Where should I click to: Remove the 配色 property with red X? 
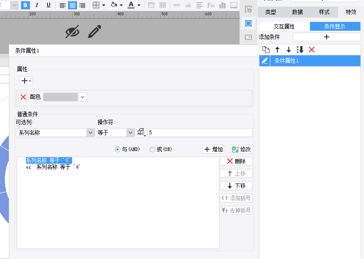pyautogui.click(x=23, y=97)
